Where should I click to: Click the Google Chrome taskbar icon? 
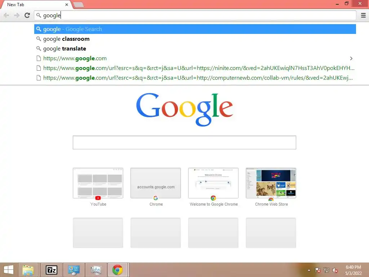pos(118,270)
